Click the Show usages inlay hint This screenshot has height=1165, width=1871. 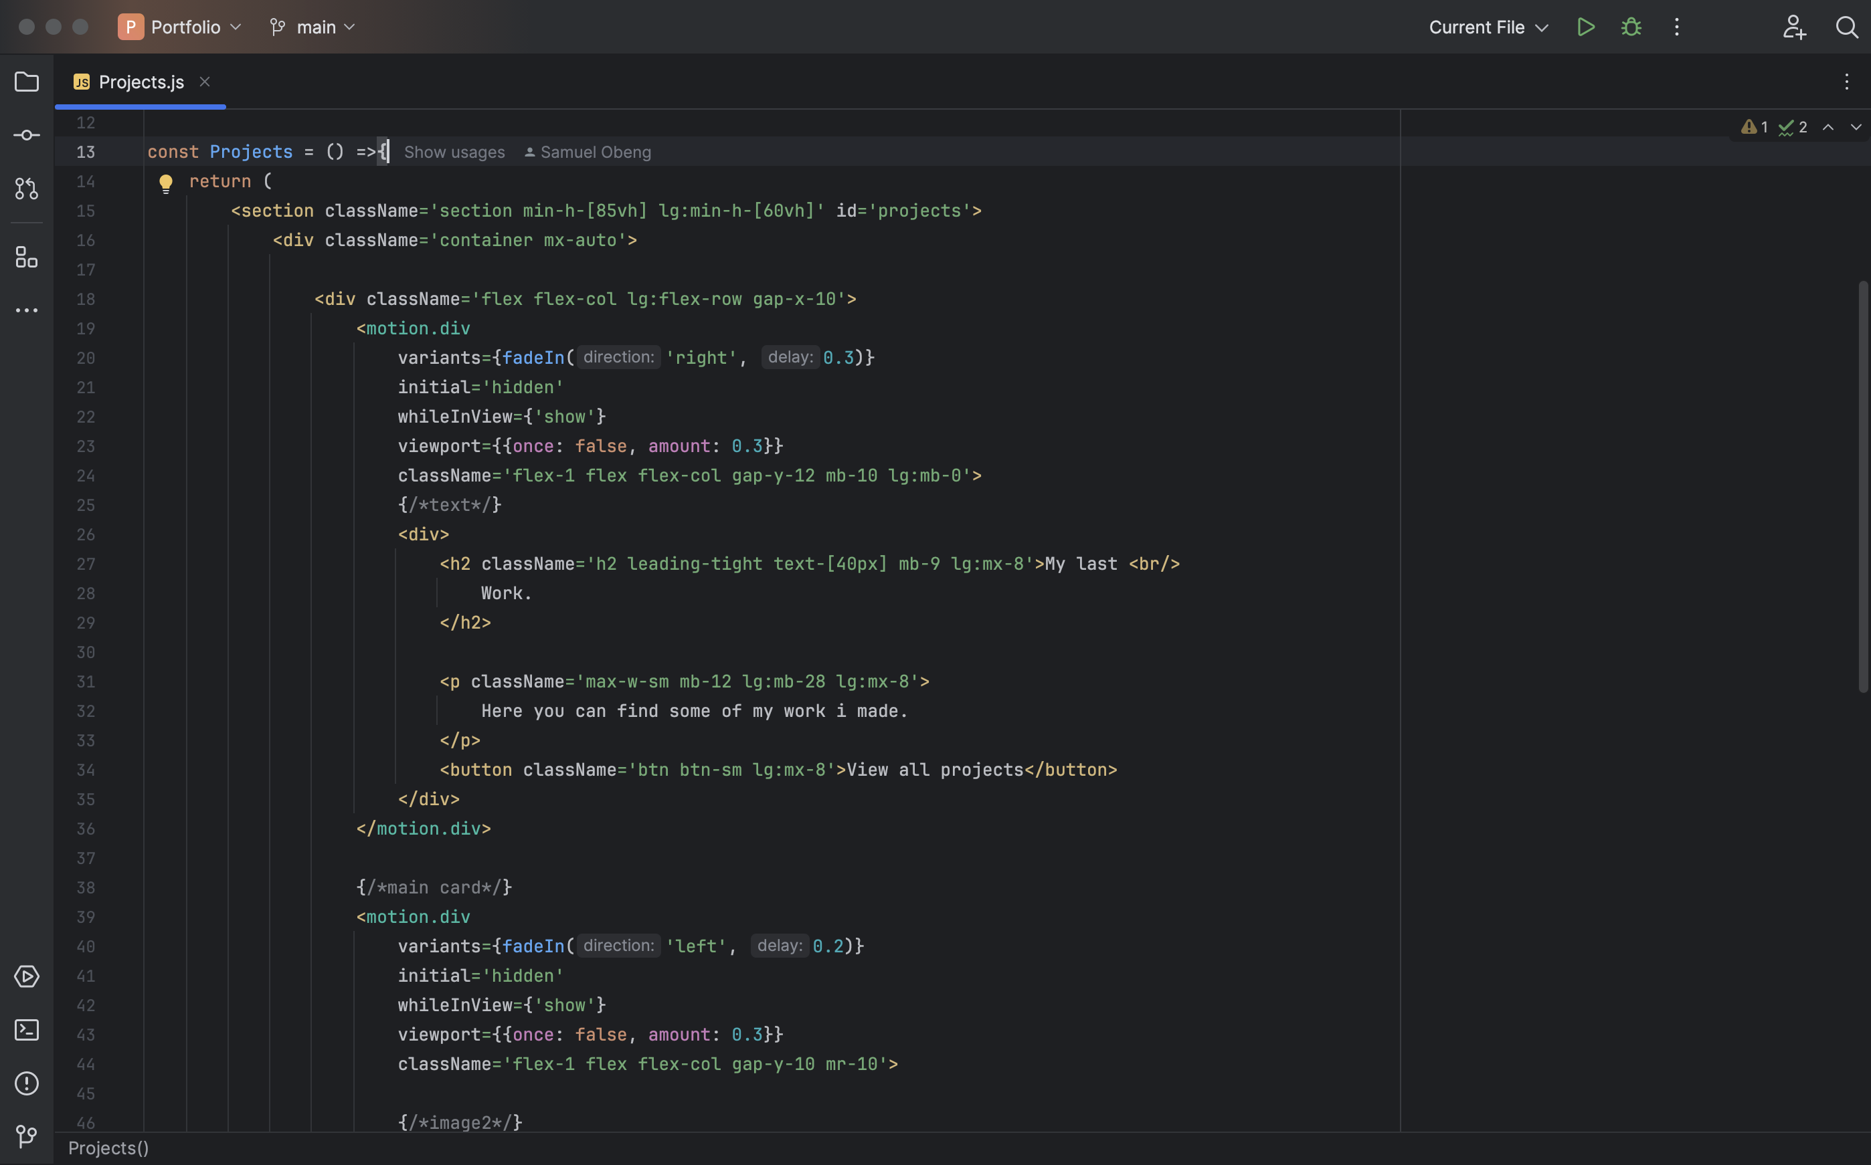(x=454, y=152)
